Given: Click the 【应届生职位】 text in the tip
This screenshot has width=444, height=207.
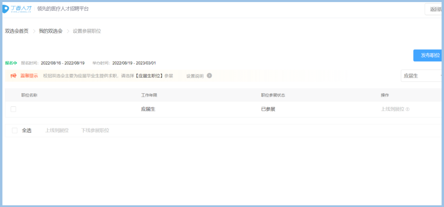Looking at the screenshot, I should click(x=149, y=76).
